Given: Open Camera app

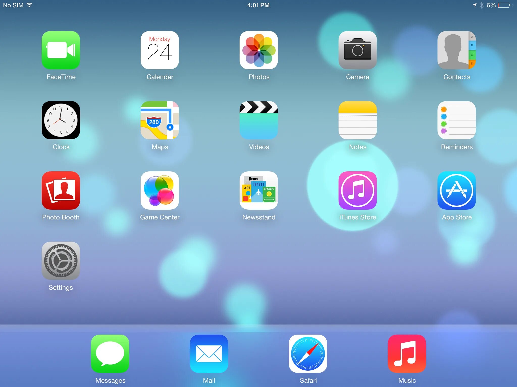Looking at the screenshot, I should pos(357,50).
